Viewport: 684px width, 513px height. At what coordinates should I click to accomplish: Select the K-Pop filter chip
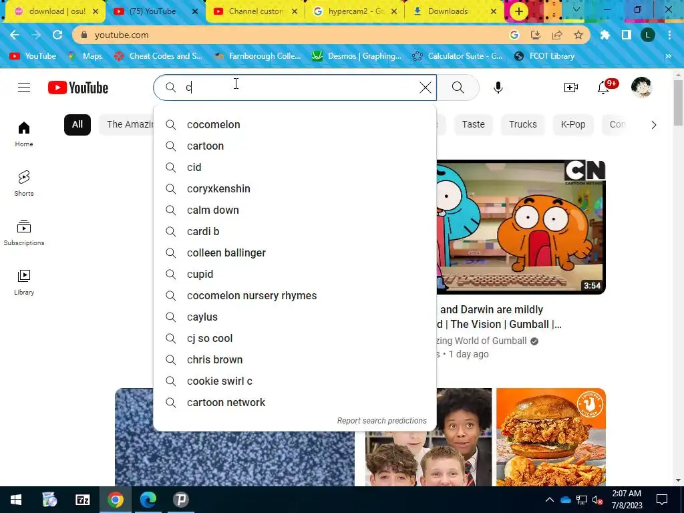coord(572,125)
